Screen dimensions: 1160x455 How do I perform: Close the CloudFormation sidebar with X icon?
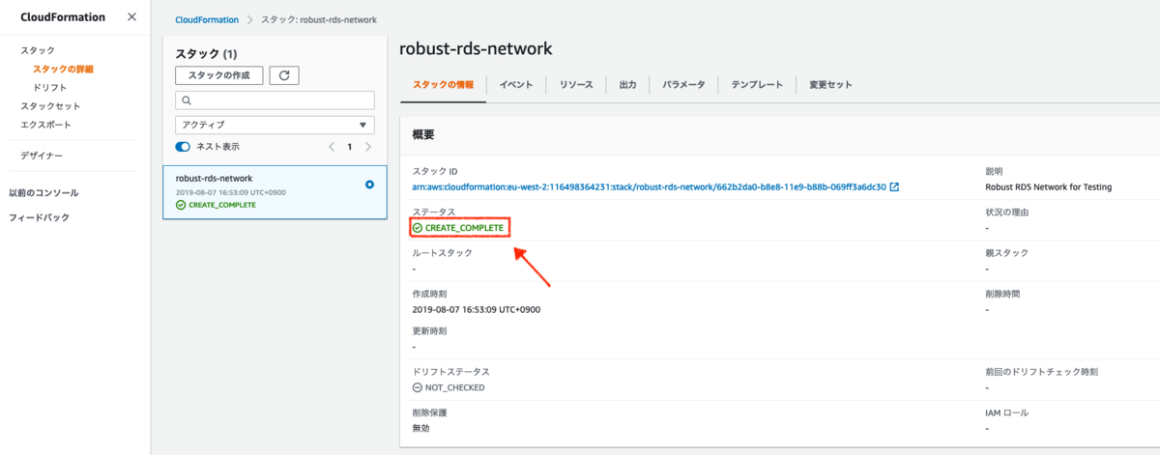click(131, 16)
